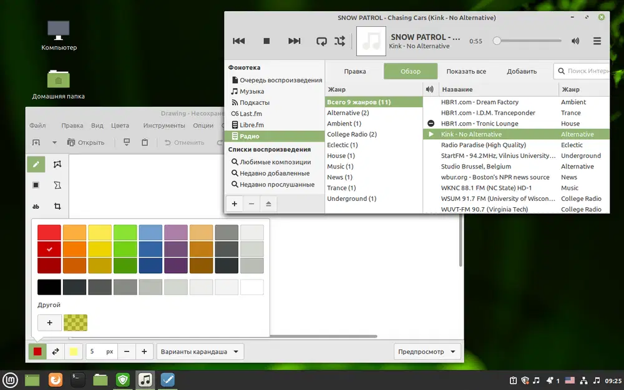Stop playback in the music player
This screenshot has height=390, width=624.
coord(266,41)
